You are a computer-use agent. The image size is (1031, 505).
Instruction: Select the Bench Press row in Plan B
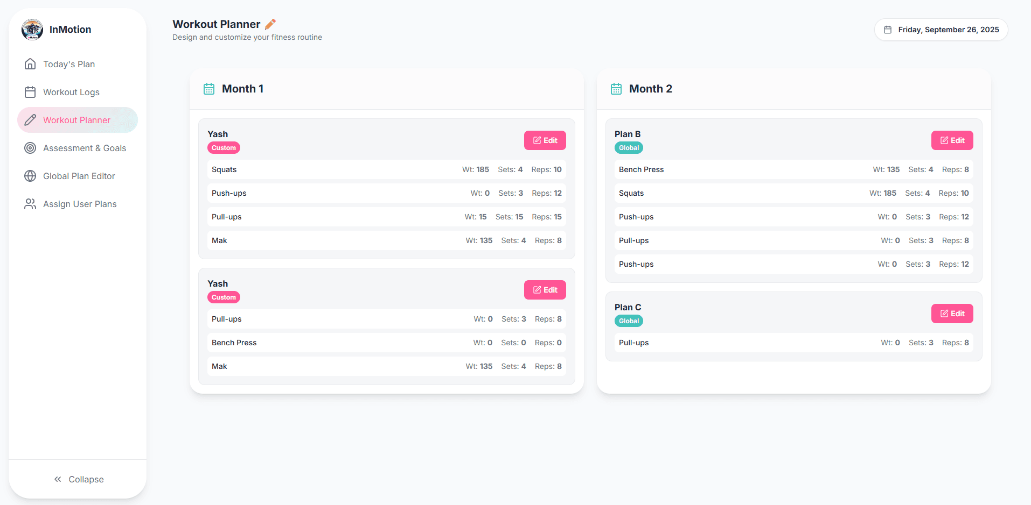[x=793, y=169]
